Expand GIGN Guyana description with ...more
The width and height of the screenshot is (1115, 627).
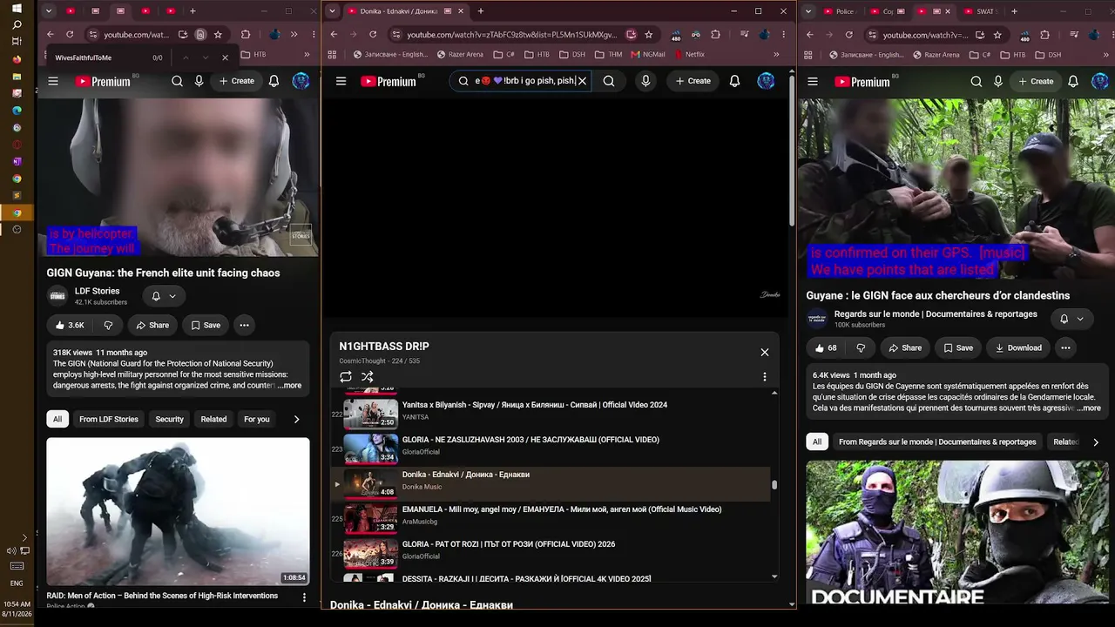(x=289, y=386)
